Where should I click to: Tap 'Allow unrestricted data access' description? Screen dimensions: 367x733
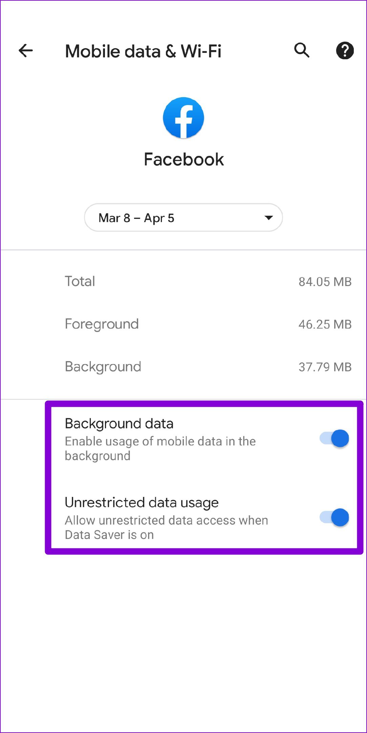[167, 527]
